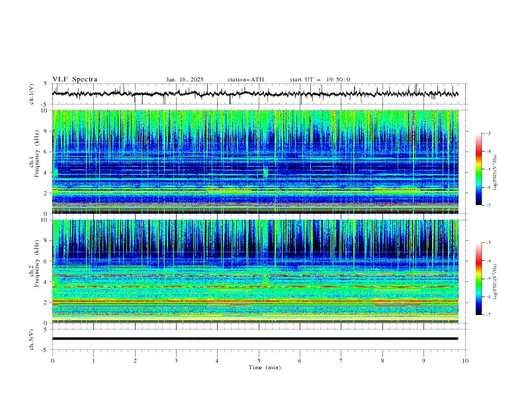Image resolution: width=524 pixels, height=405 pixels.
Task: Click the ch.2 spectrogram color scale bar
Action: pos(478,279)
